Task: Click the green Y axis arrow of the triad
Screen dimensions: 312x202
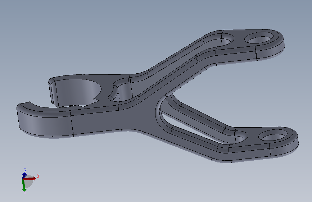Action: (x=24, y=186)
